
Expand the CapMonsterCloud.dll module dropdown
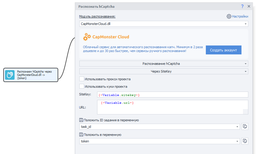[x=245, y=24]
